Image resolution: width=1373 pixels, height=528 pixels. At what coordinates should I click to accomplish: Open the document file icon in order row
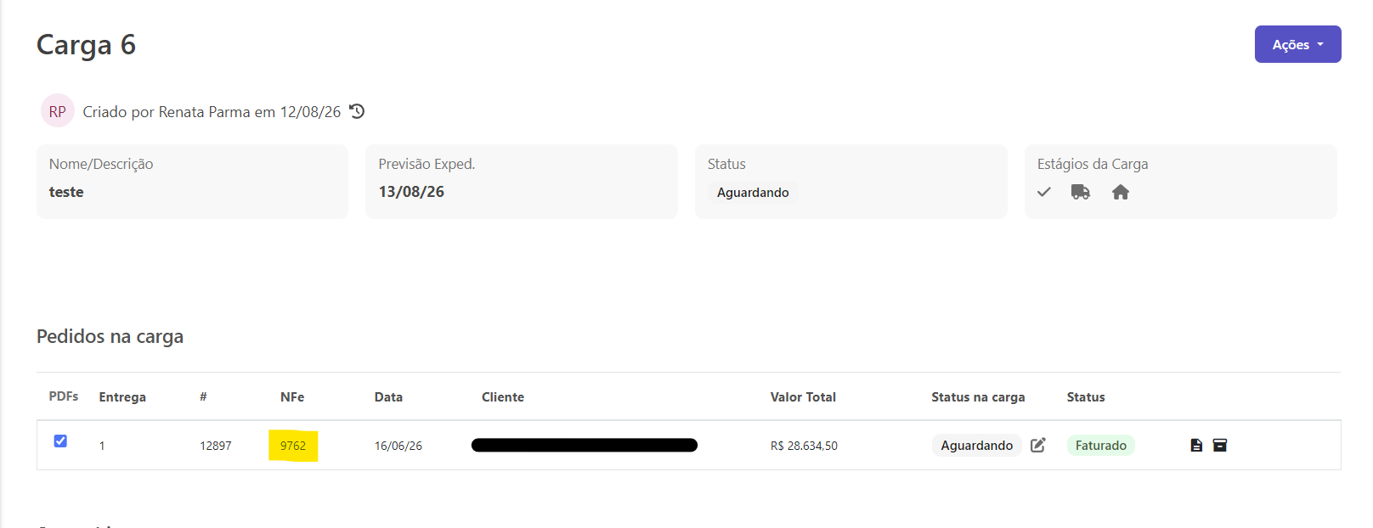(1196, 445)
